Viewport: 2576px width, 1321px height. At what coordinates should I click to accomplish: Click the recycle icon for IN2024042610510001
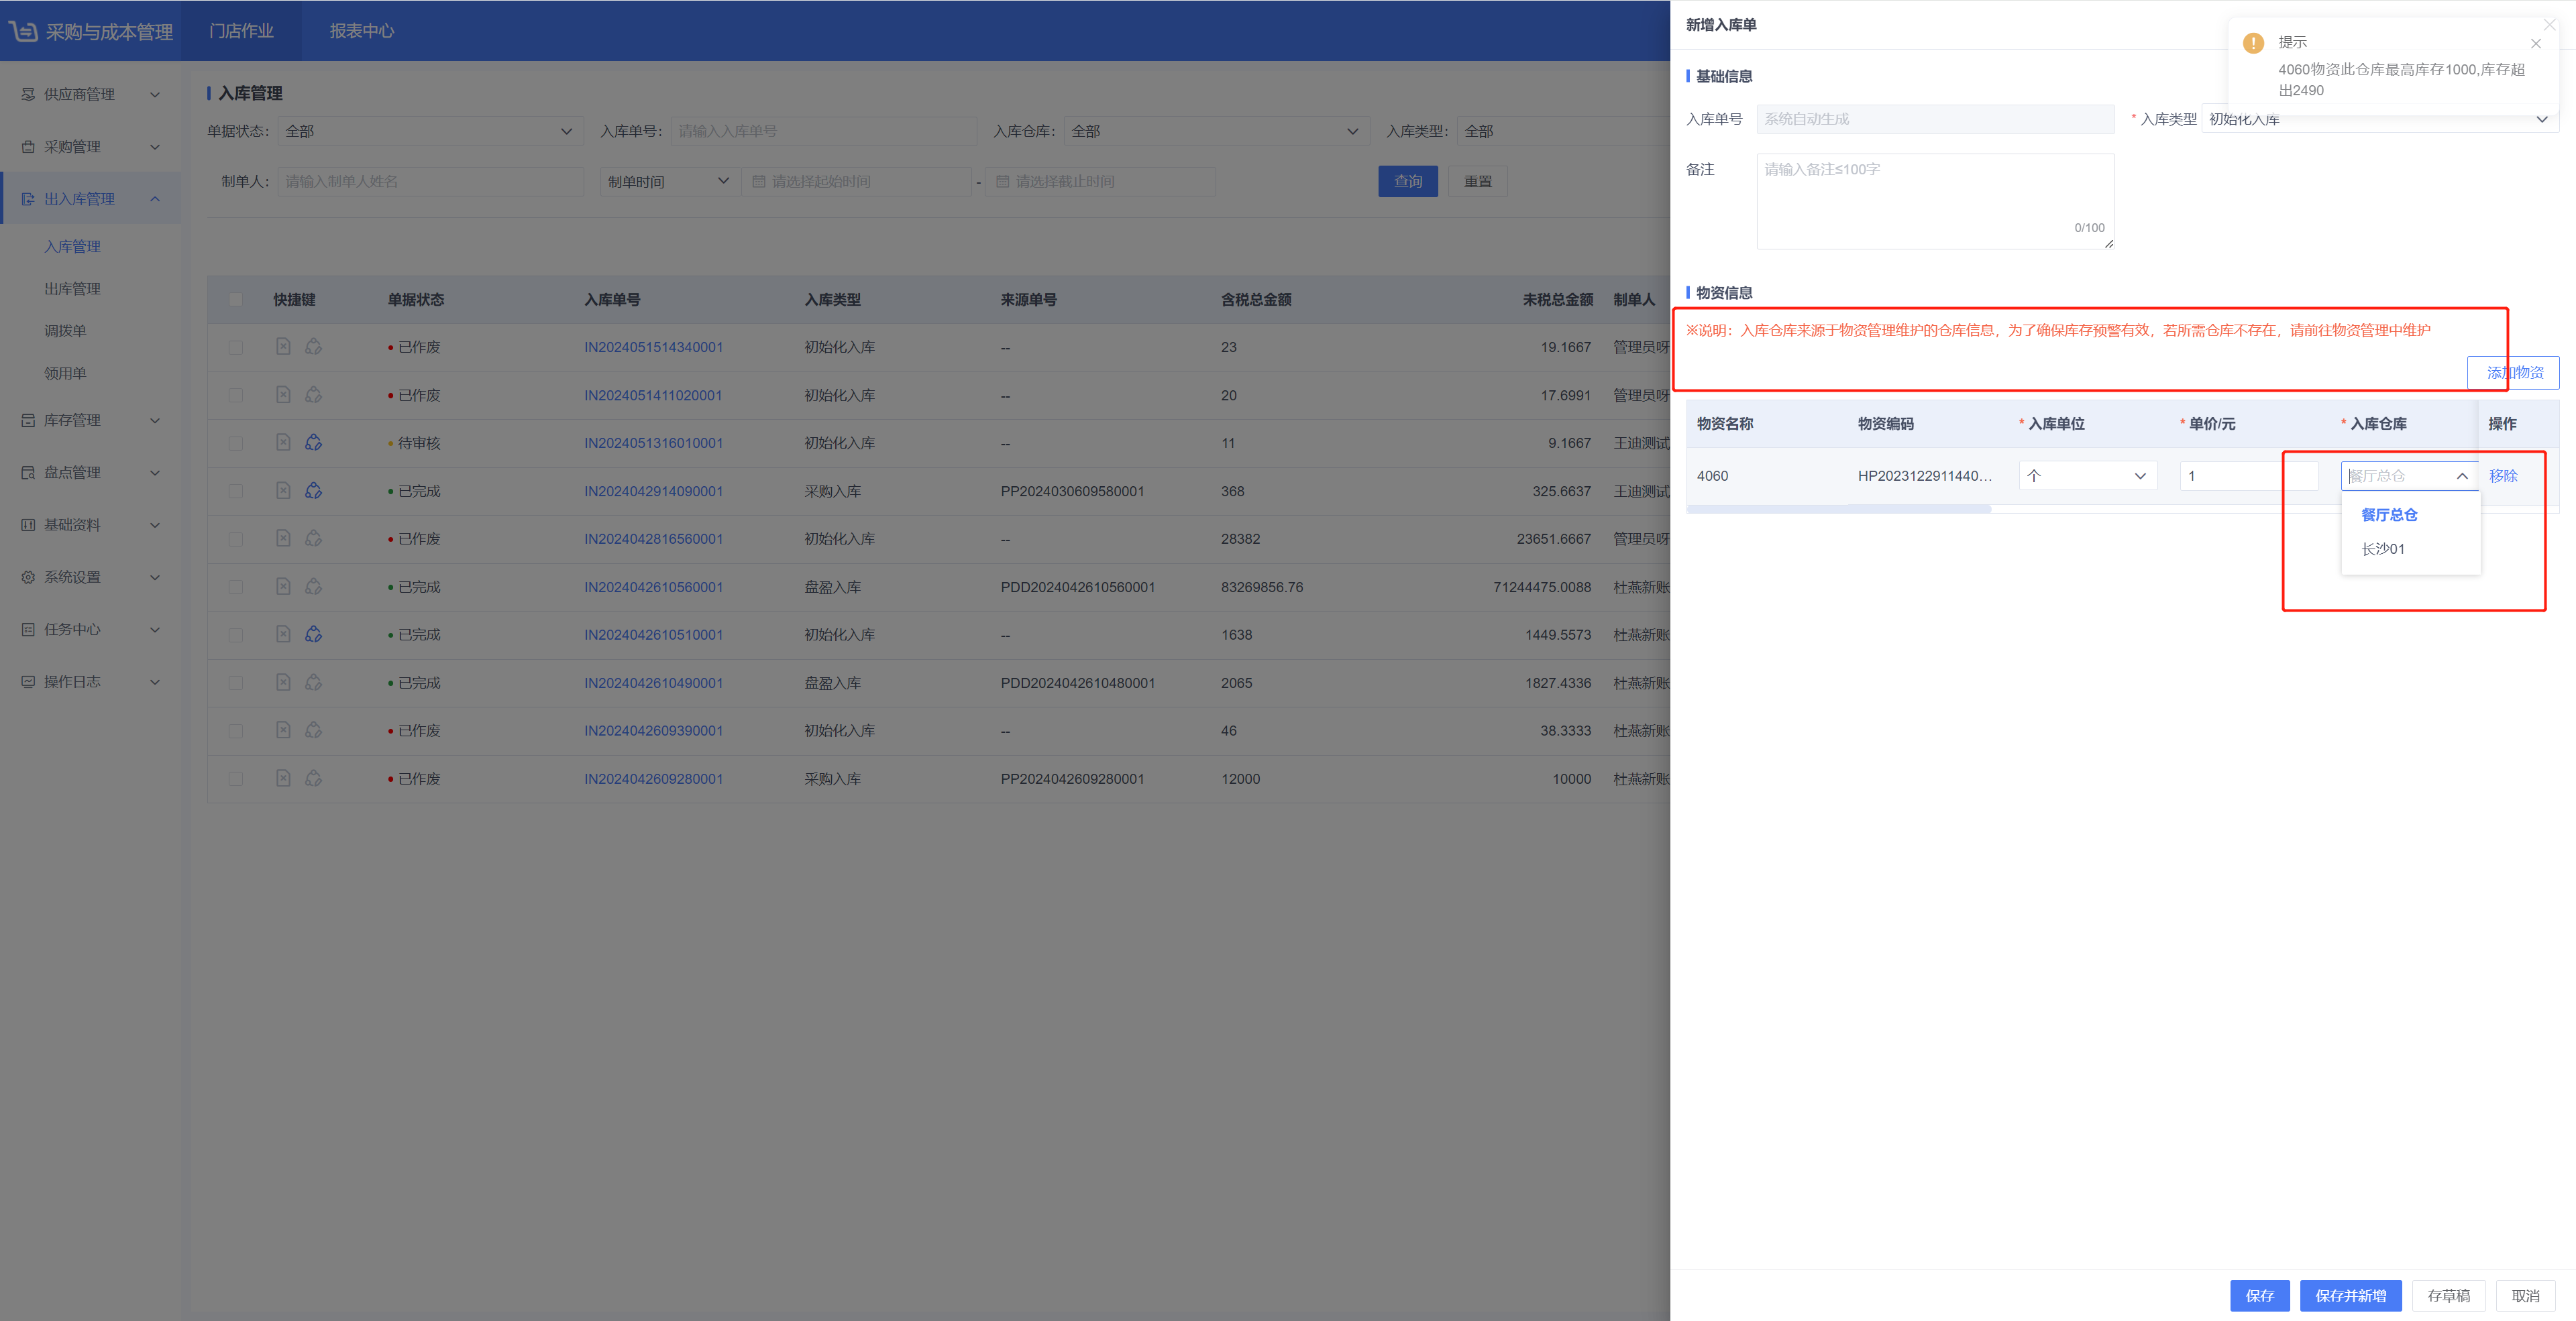(313, 634)
